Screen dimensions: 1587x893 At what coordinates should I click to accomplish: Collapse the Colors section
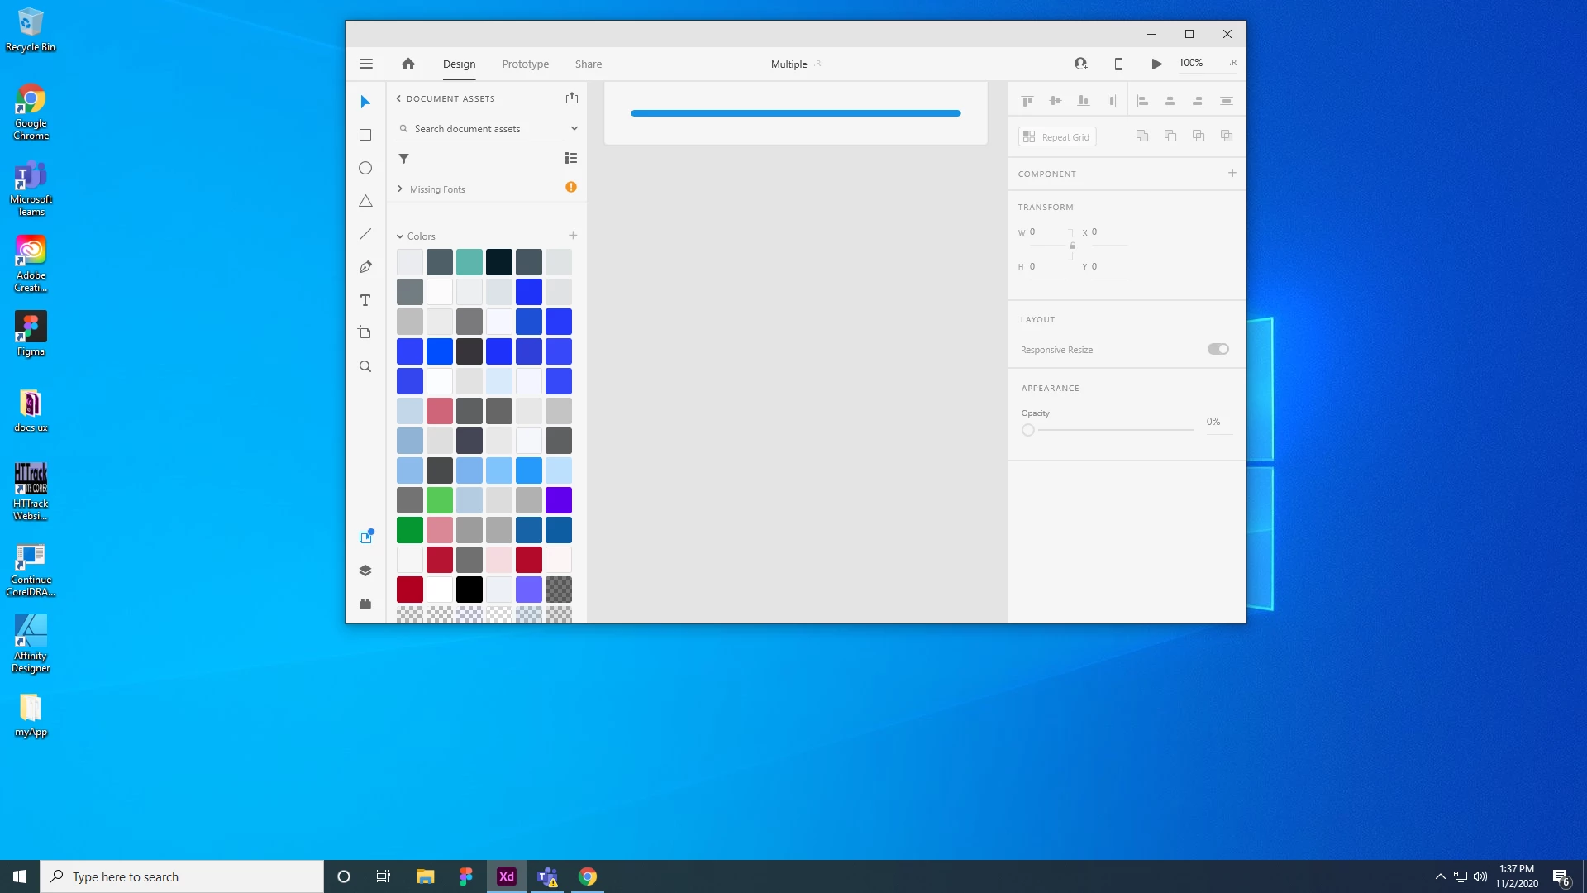coord(400,236)
